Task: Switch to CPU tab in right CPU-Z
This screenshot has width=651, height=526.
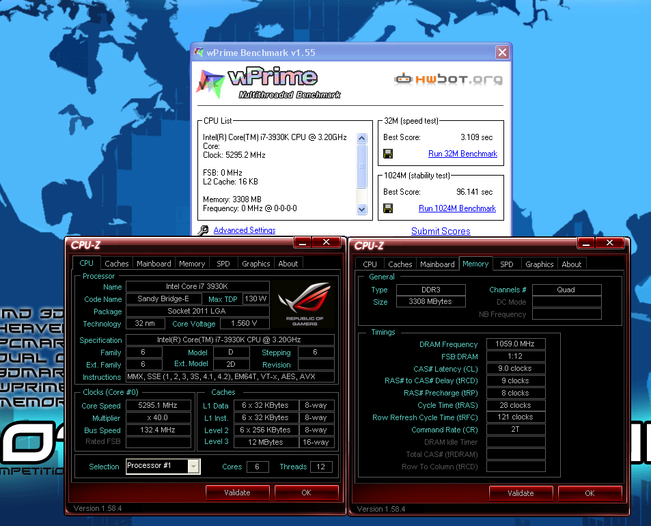Action: 370,264
